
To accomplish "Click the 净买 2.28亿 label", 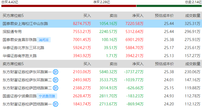I will pyautogui.click(x=101, y=2).
